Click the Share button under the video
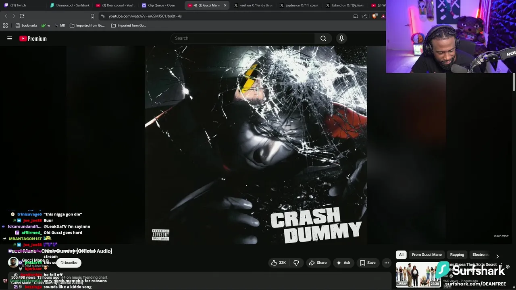 (x=318, y=263)
